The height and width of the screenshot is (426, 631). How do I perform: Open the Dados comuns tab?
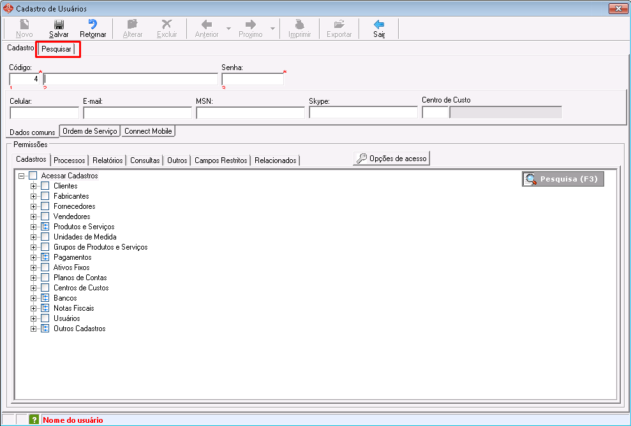pyautogui.click(x=32, y=132)
